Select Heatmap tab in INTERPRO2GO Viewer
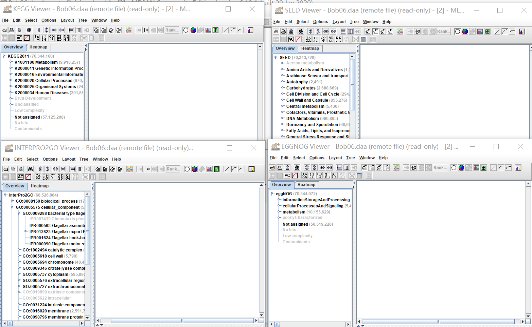The width and height of the screenshot is (532, 327). [40, 186]
